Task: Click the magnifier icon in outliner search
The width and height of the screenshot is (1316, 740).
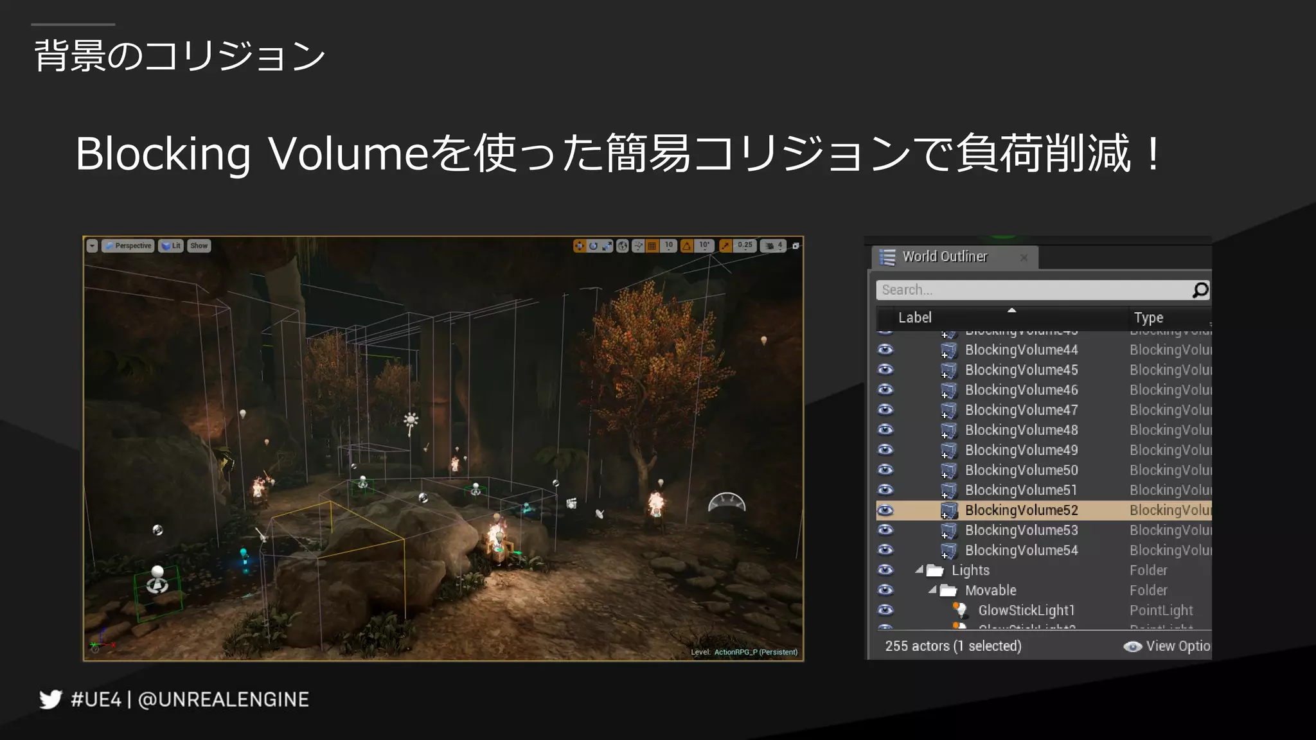Action: pyautogui.click(x=1200, y=290)
